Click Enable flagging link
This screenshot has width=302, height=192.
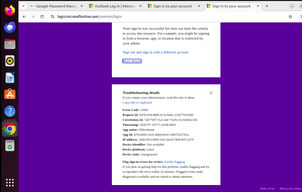point(175,162)
